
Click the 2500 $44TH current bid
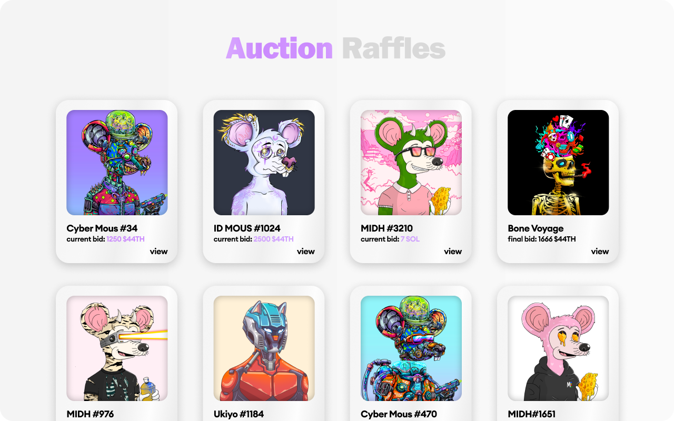tap(273, 239)
